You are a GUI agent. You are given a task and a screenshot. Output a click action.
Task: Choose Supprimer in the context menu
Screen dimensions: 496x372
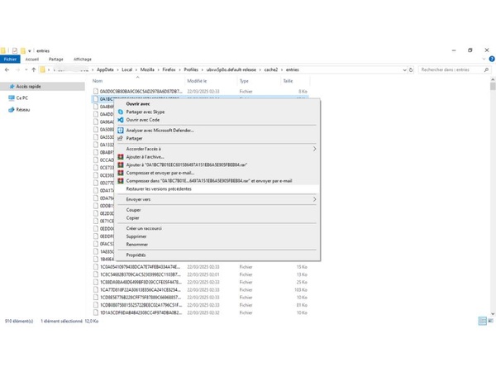[137, 236]
